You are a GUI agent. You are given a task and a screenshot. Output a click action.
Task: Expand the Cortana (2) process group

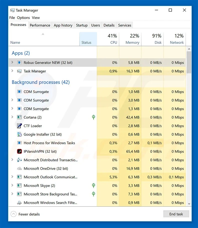(12, 117)
